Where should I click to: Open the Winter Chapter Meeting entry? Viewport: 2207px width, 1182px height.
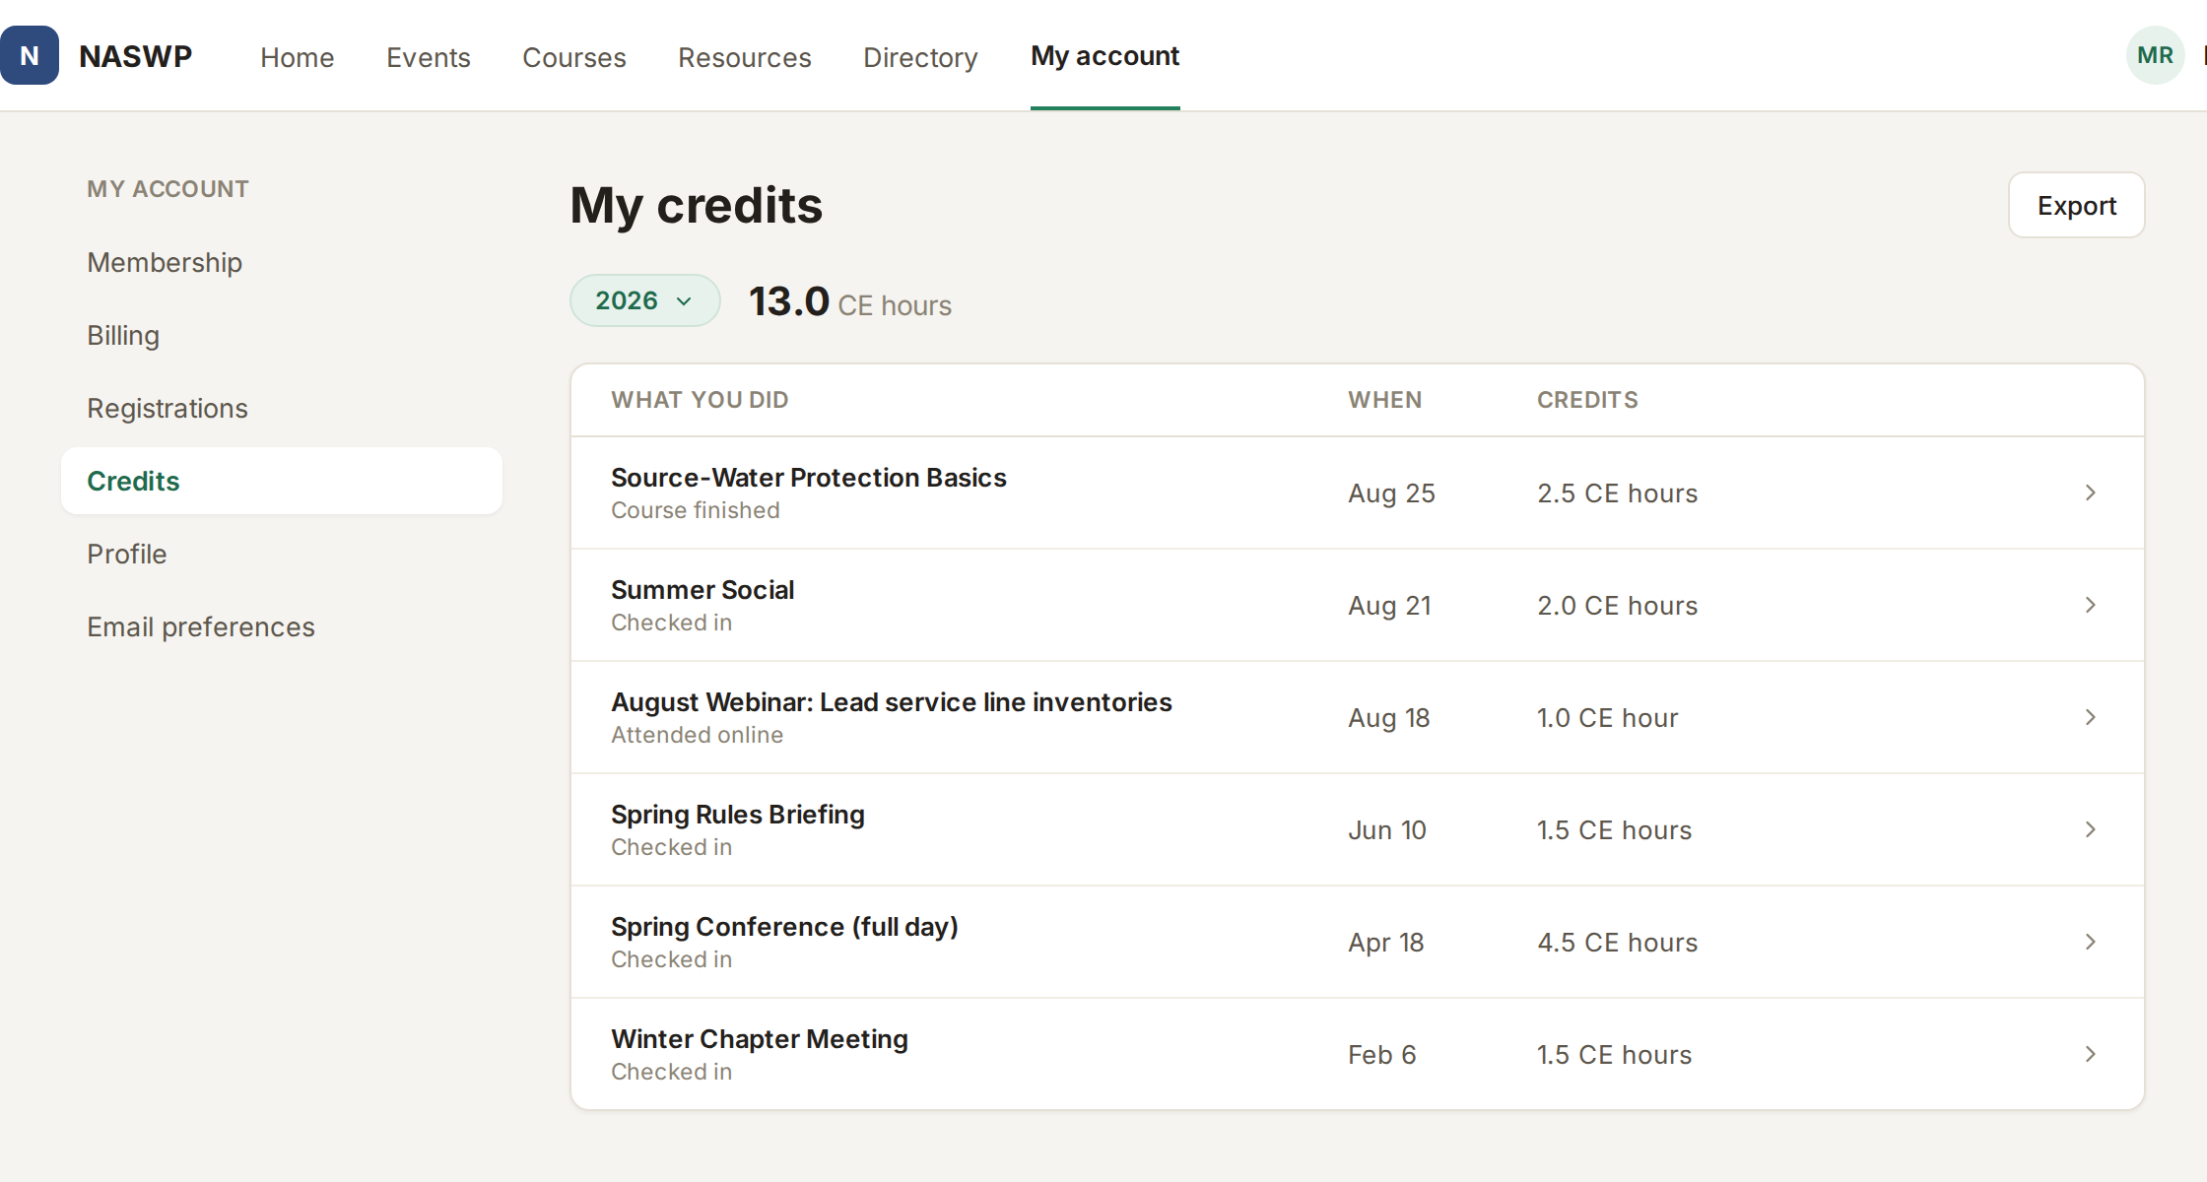click(1358, 1054)
